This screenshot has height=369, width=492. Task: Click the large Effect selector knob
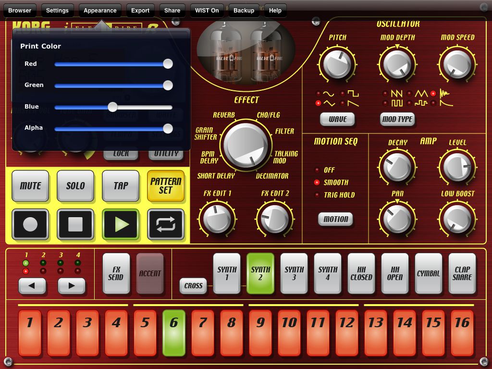tap(246, 145)
